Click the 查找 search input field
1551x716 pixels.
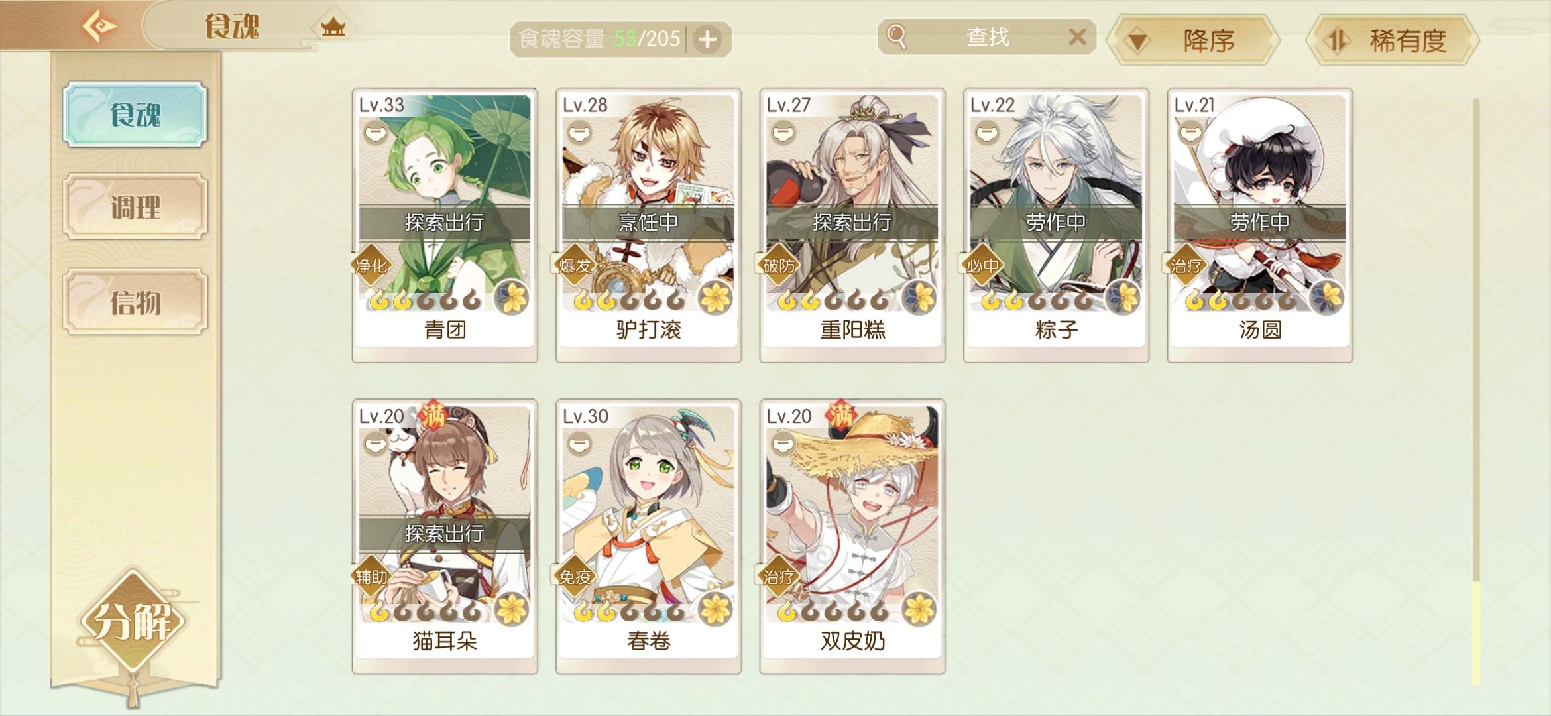[x=987, y=36]
